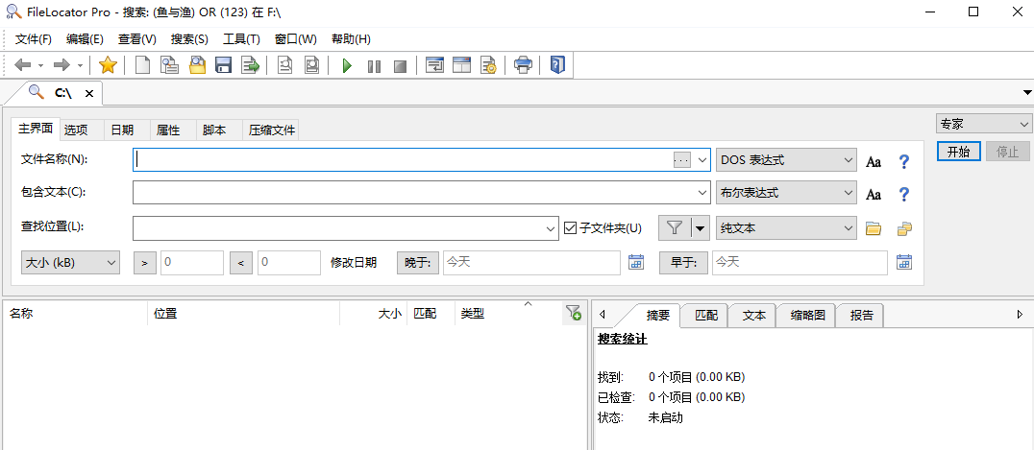Open the 纯文本 dropdown

click(786, 228)
